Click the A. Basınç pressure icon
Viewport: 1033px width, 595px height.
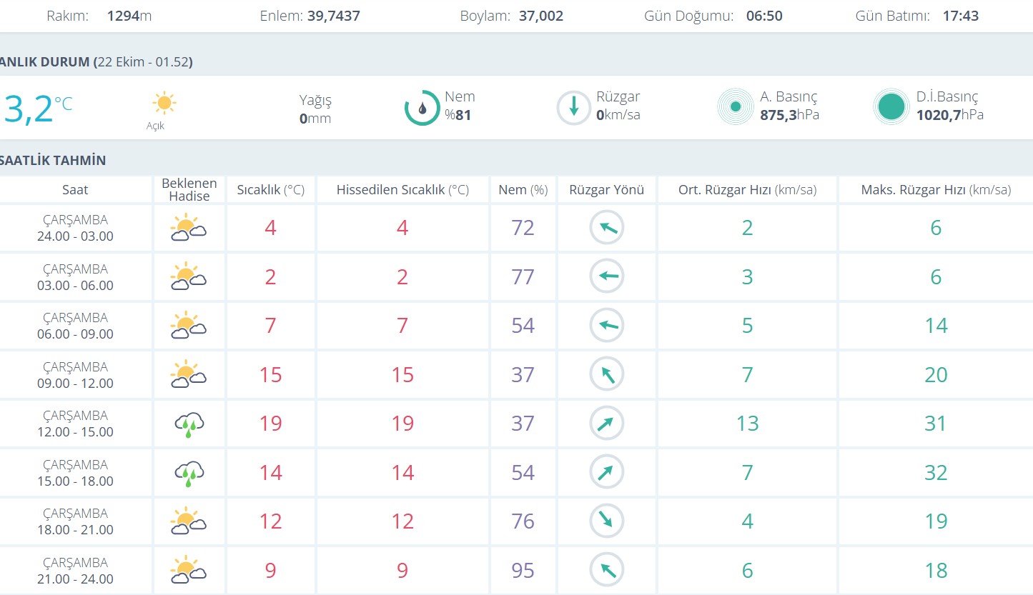[x=735, y=107]
